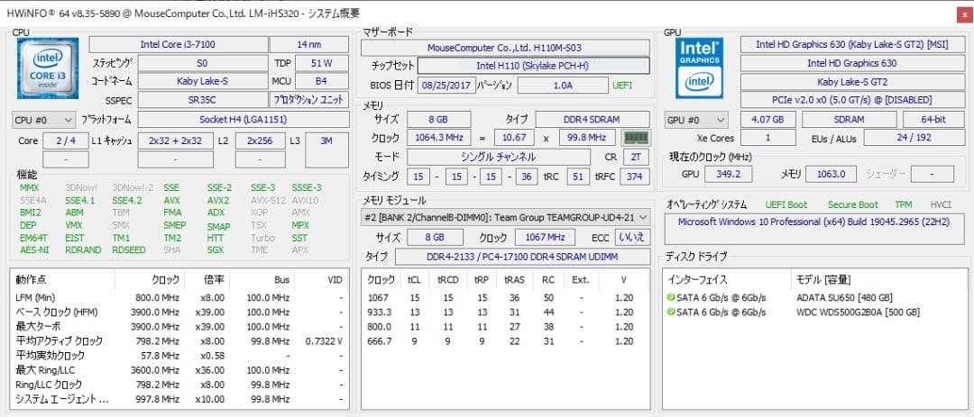Click the Intel Core i3-7100 name field

pos(178,44)
